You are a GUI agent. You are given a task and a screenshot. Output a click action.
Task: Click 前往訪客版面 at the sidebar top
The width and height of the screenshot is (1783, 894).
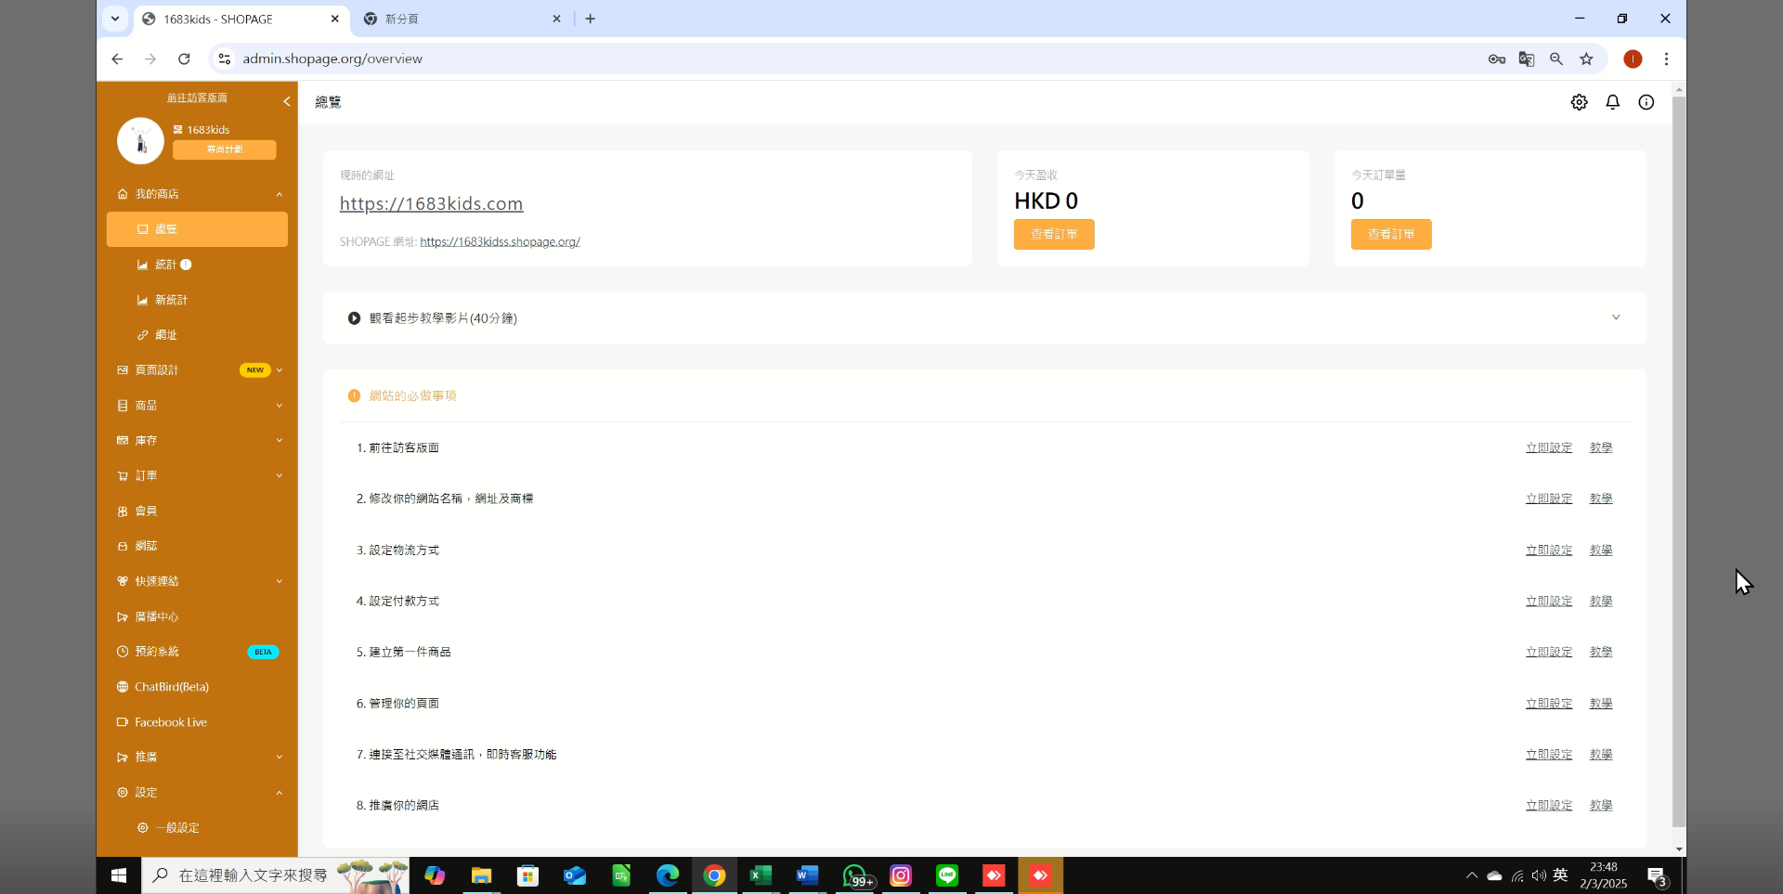[197, 97]
